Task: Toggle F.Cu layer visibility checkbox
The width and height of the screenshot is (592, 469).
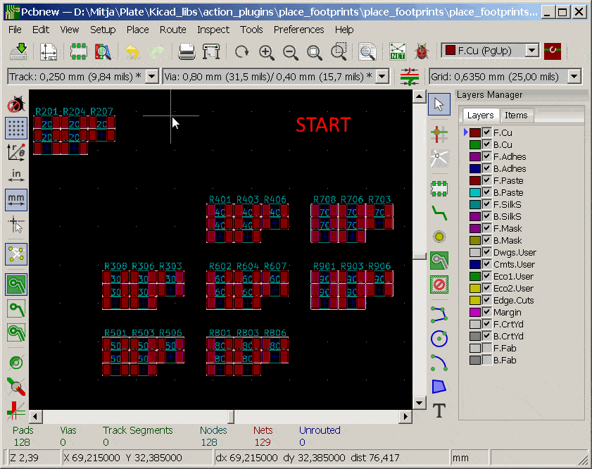Action: 486,132
